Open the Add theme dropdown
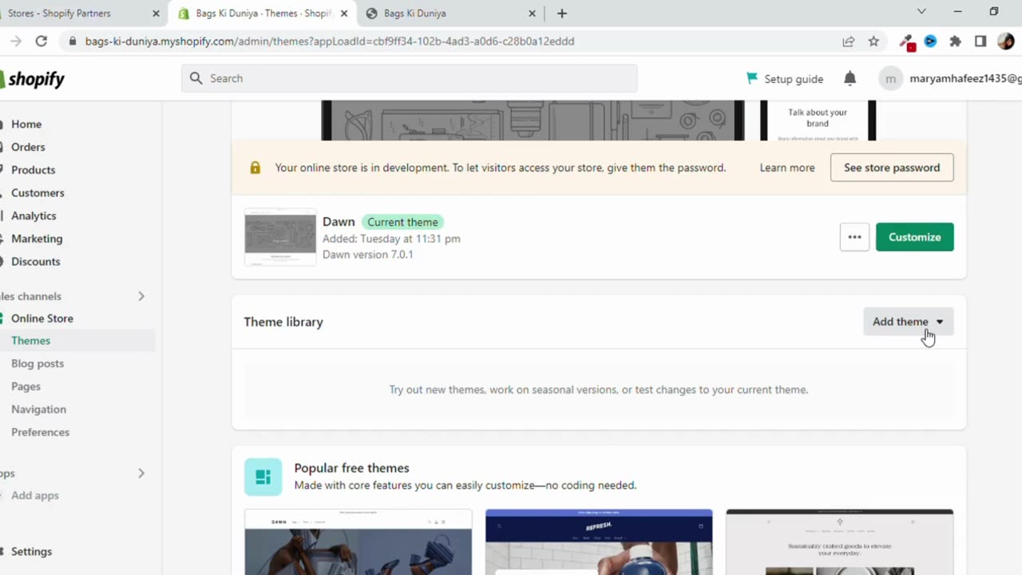The height and width of the screenshot is (575, 1022). (908, 322)
